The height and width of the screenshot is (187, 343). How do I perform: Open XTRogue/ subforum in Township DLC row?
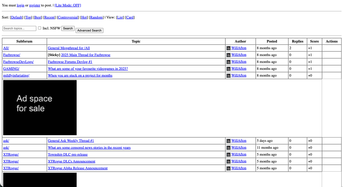(11, 154)
